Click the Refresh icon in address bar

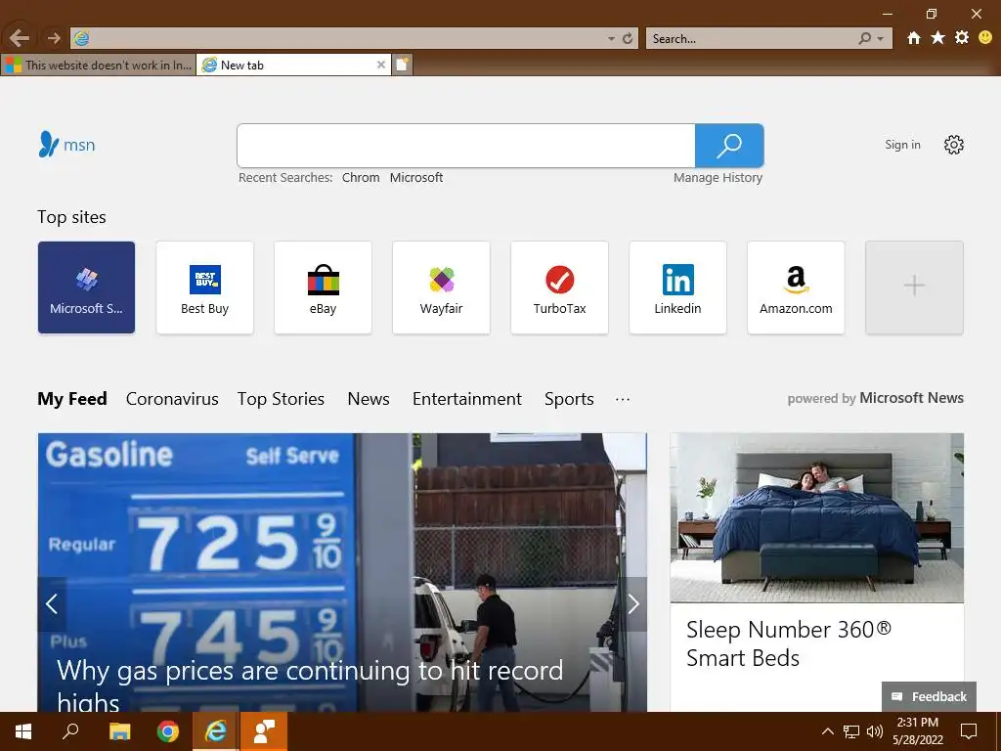[628, 39]
